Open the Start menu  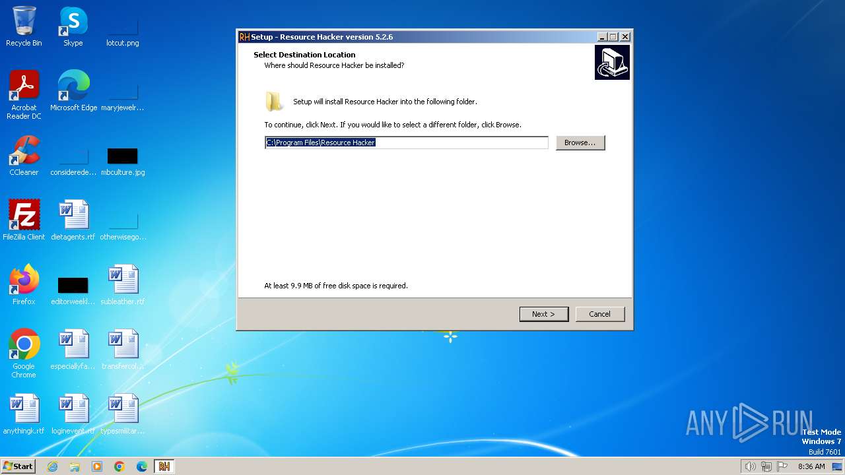pos(18,466)
